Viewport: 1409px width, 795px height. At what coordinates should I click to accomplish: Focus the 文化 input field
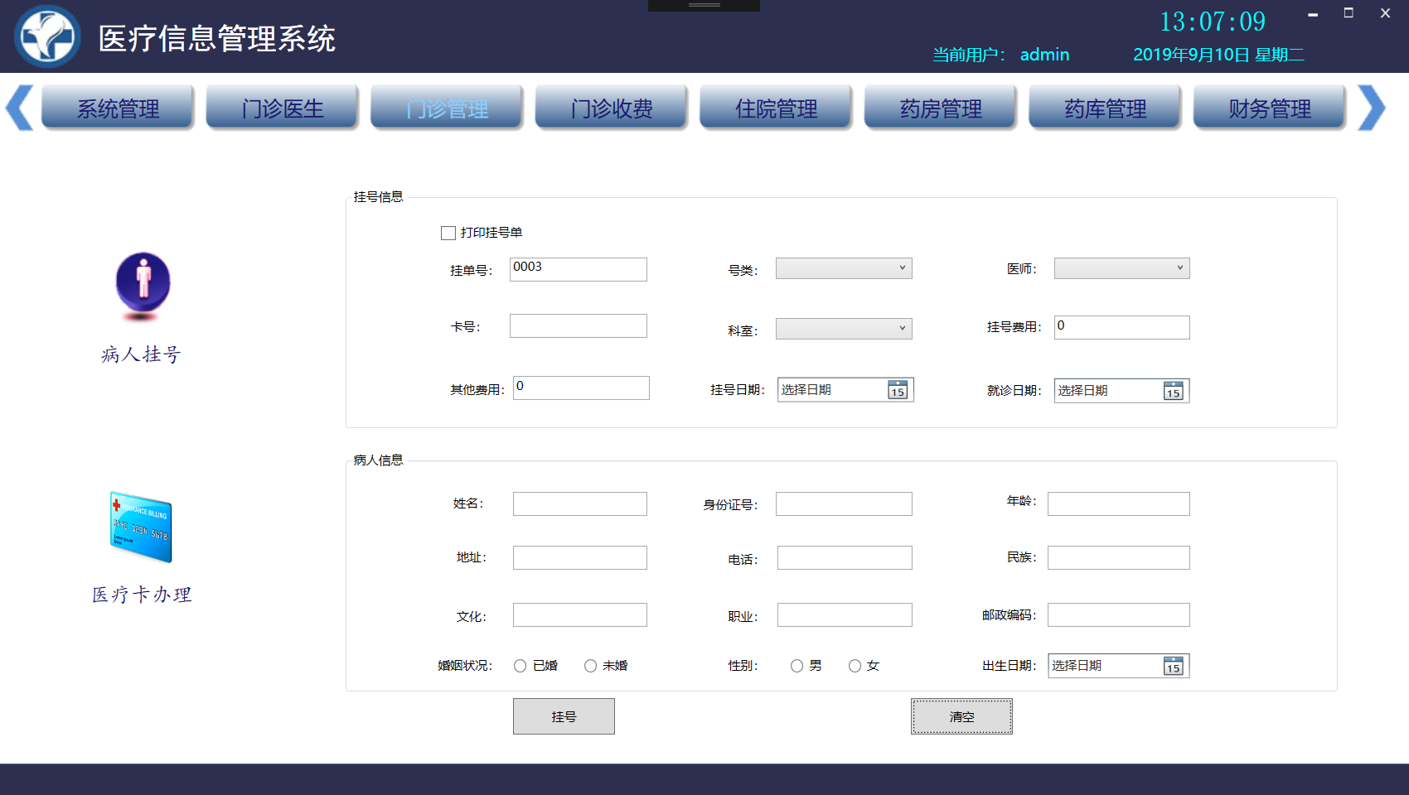coord(580,614)
